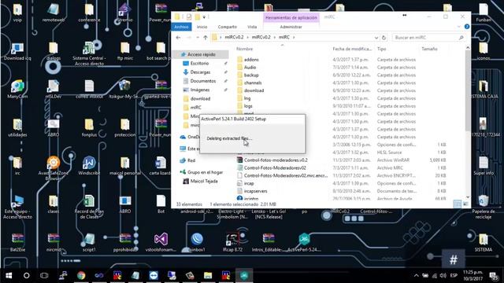Open TeamViewer from the taskbar

[x=154, y=275]
